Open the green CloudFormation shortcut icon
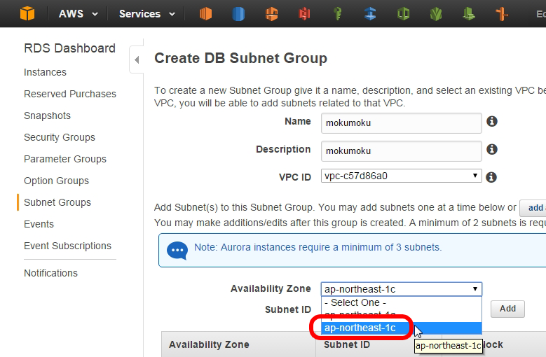The width and height of the screenshot is (546, 357). 403,13
